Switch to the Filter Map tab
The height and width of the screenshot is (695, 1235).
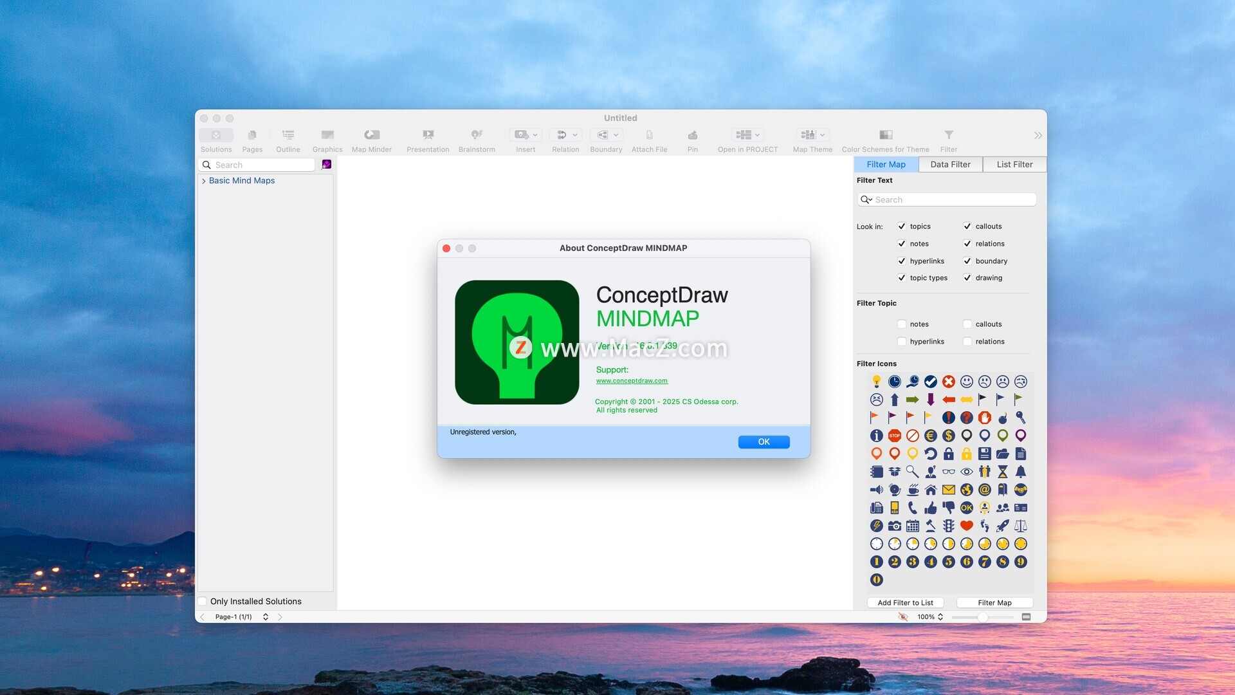[886, 165]
